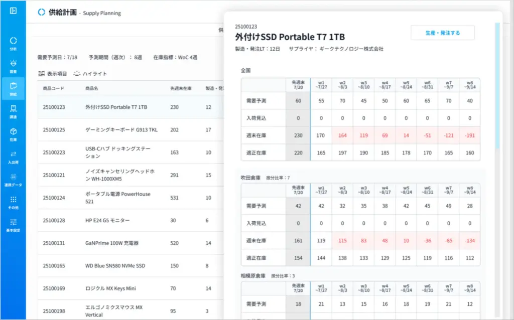514x320 pixels.
Task: Open the 分析 (Analysis) sidebar icon
Action: (x=13, y=43)
